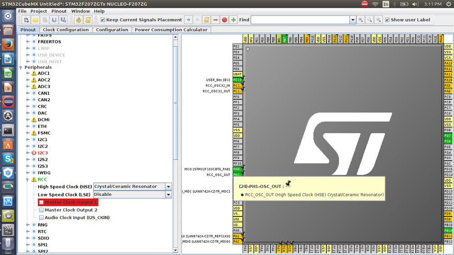Open the Project menu
Image resolution: width=454 pixels, height=255 pixels.
39,11
